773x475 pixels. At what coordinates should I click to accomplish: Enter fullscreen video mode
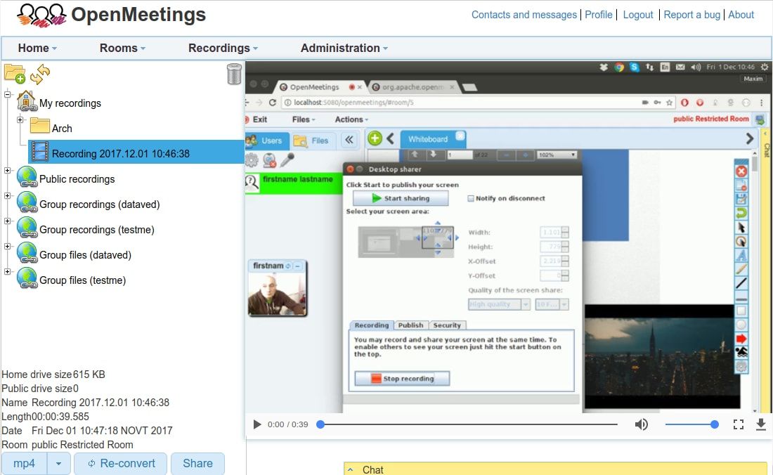[x=738, y=424]
